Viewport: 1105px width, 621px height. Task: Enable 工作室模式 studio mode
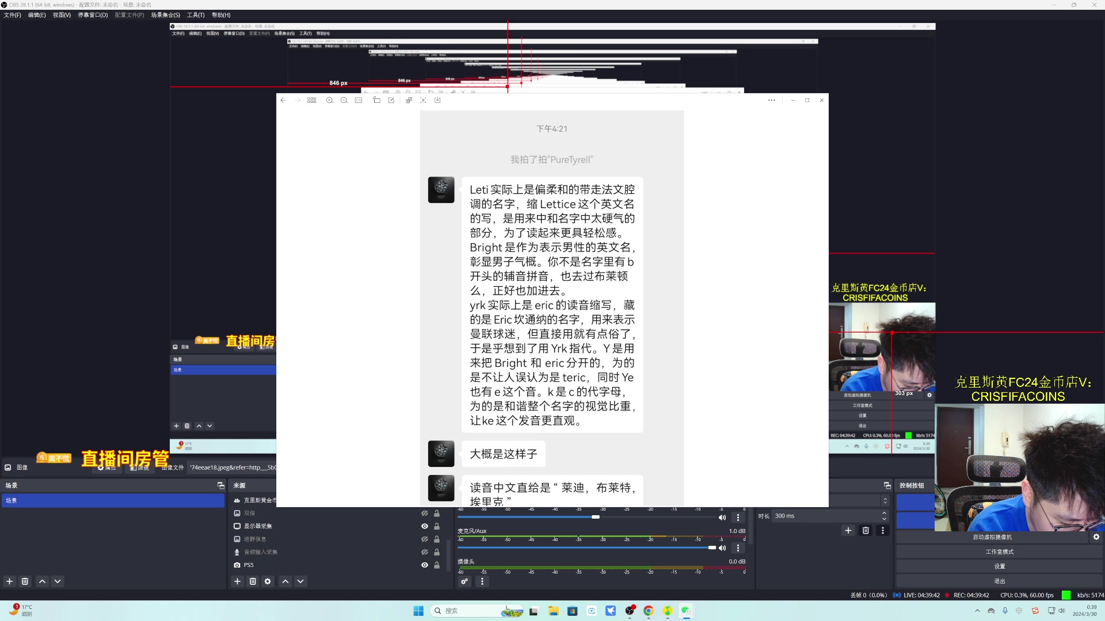[1000, 552]
